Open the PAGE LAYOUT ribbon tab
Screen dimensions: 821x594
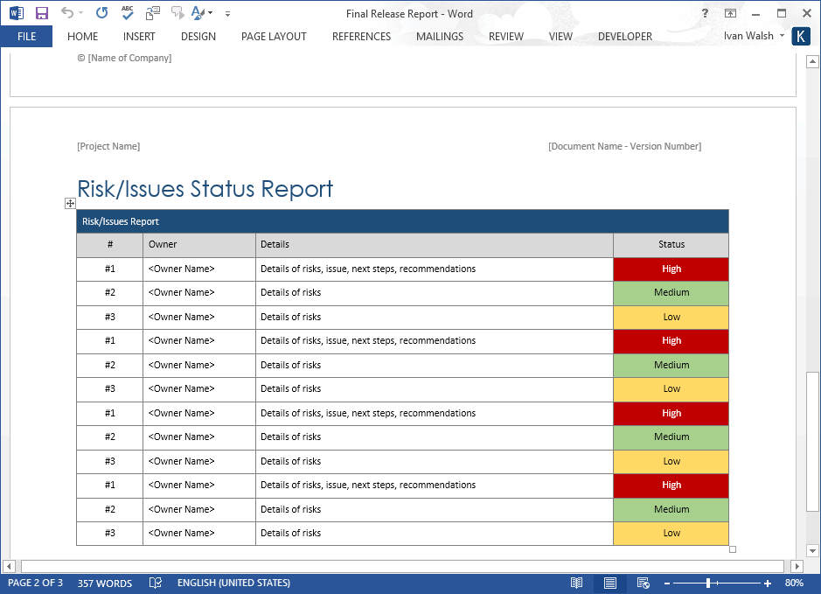click(274, 36)
